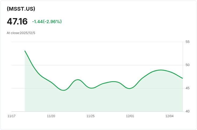Select the 12/04 date axis label
Viewport: 197px width, 130px height.
[169, 116]
